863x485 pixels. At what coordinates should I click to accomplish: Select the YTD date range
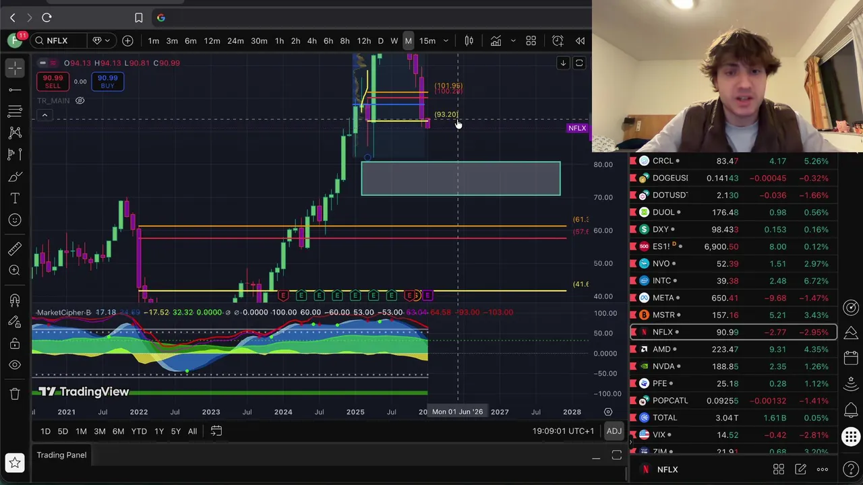139,431
